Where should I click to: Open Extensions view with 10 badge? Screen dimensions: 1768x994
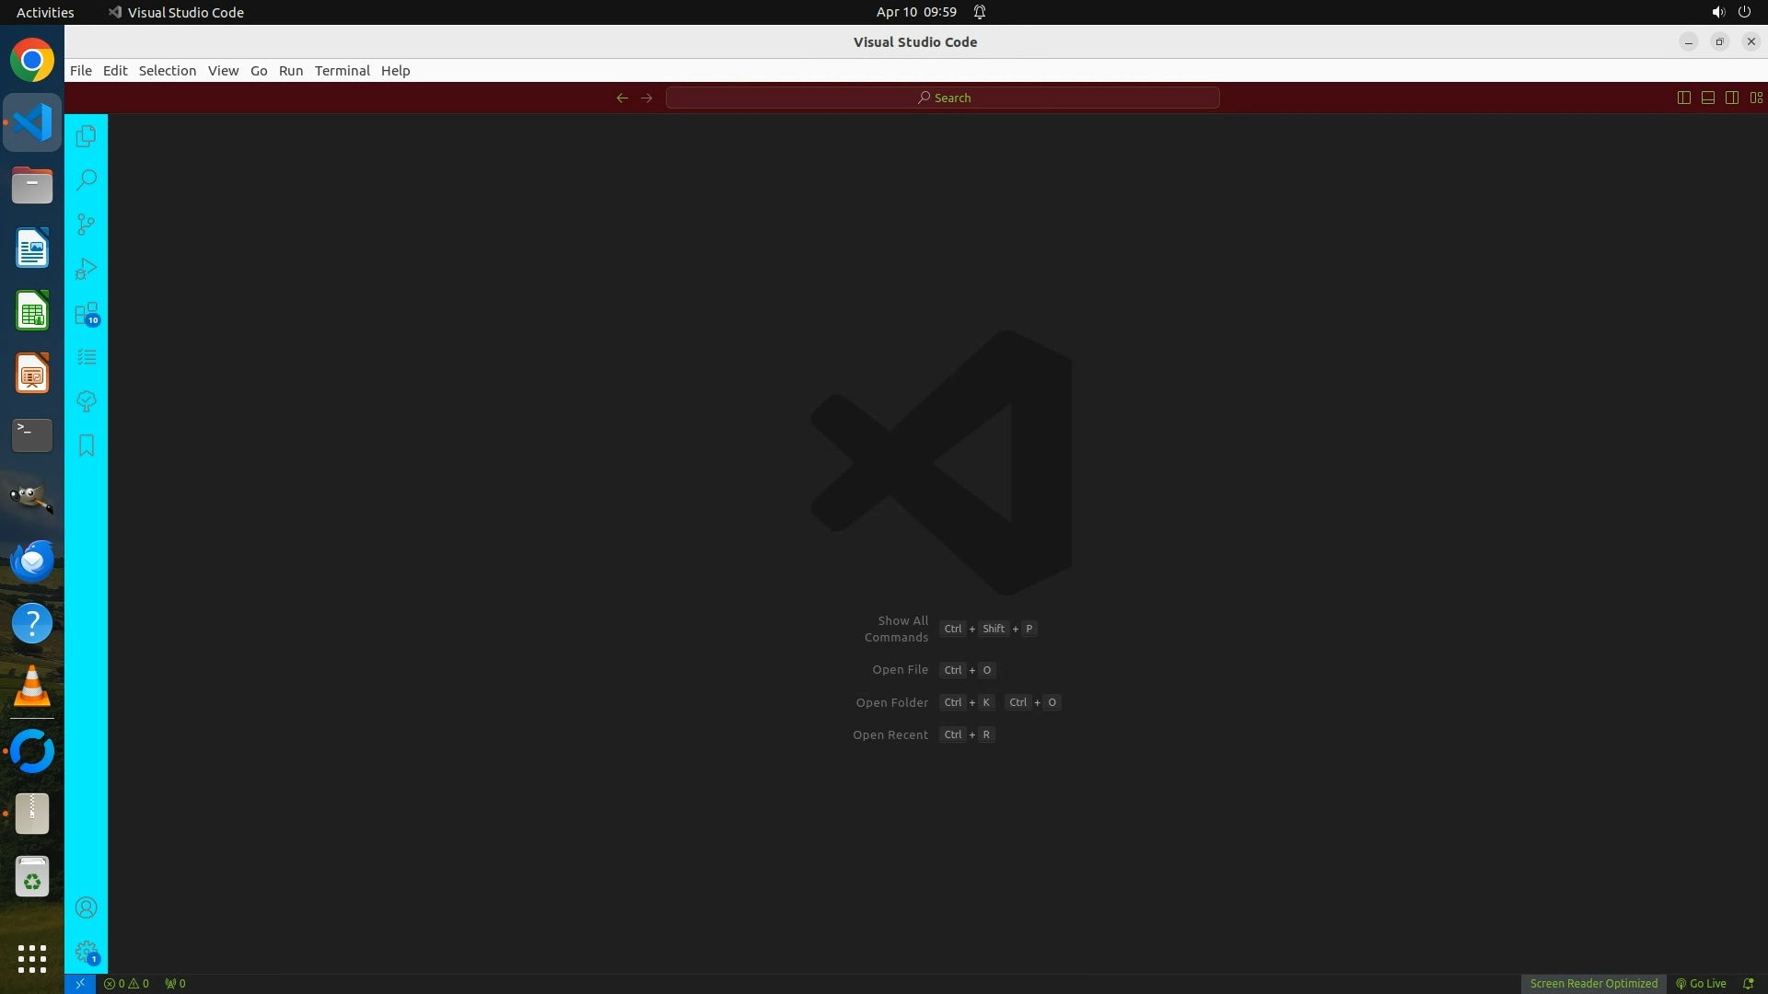pyautogui.click(x=86, y=314)
